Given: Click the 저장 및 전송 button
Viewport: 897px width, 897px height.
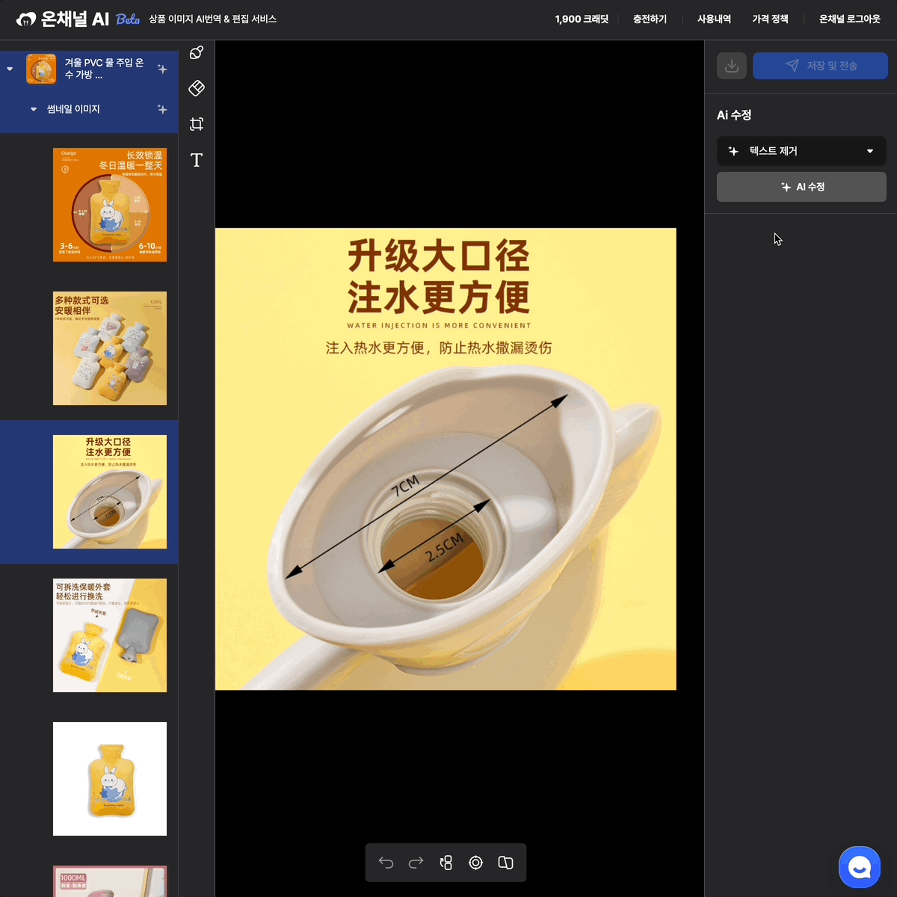Looking at the screenshot, I should click(x=820, y=66).
